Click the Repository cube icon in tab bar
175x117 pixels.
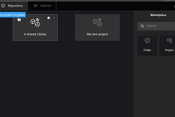(3, 6)
